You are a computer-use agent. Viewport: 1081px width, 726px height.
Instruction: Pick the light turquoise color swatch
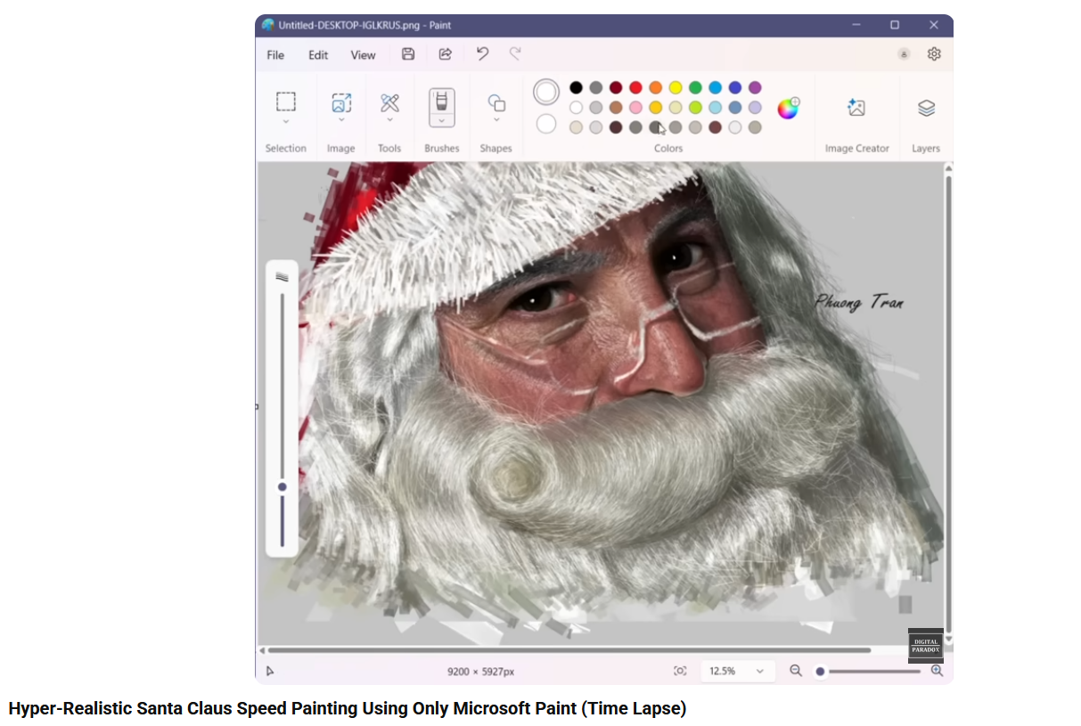pyautogui.click(x=715, y=108)
